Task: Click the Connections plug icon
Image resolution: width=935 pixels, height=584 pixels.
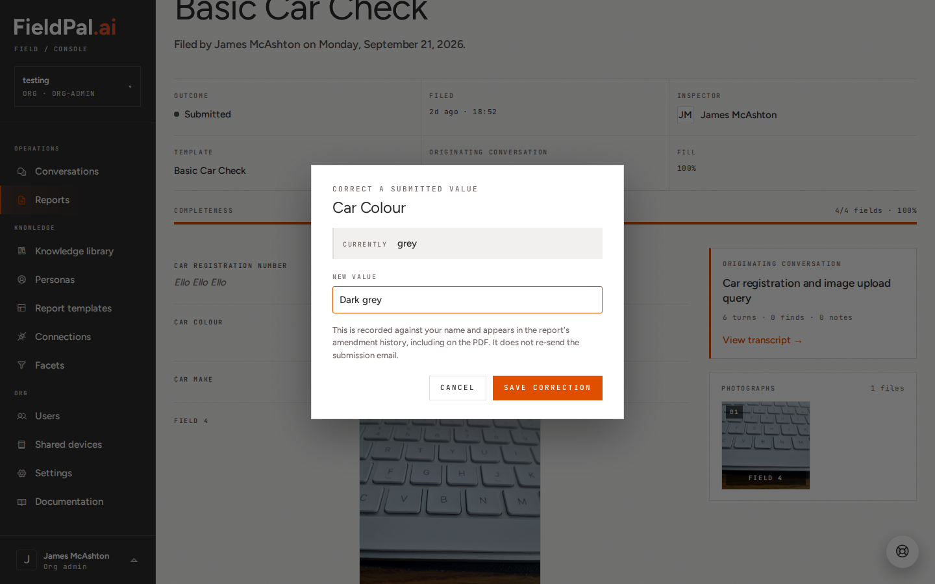Action: click(x=21, y=337)
